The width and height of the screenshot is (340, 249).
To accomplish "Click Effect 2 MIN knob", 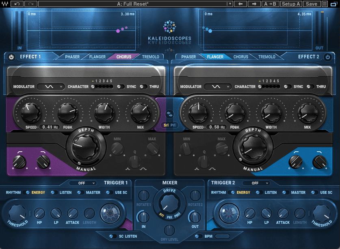I will click(186, 149).
